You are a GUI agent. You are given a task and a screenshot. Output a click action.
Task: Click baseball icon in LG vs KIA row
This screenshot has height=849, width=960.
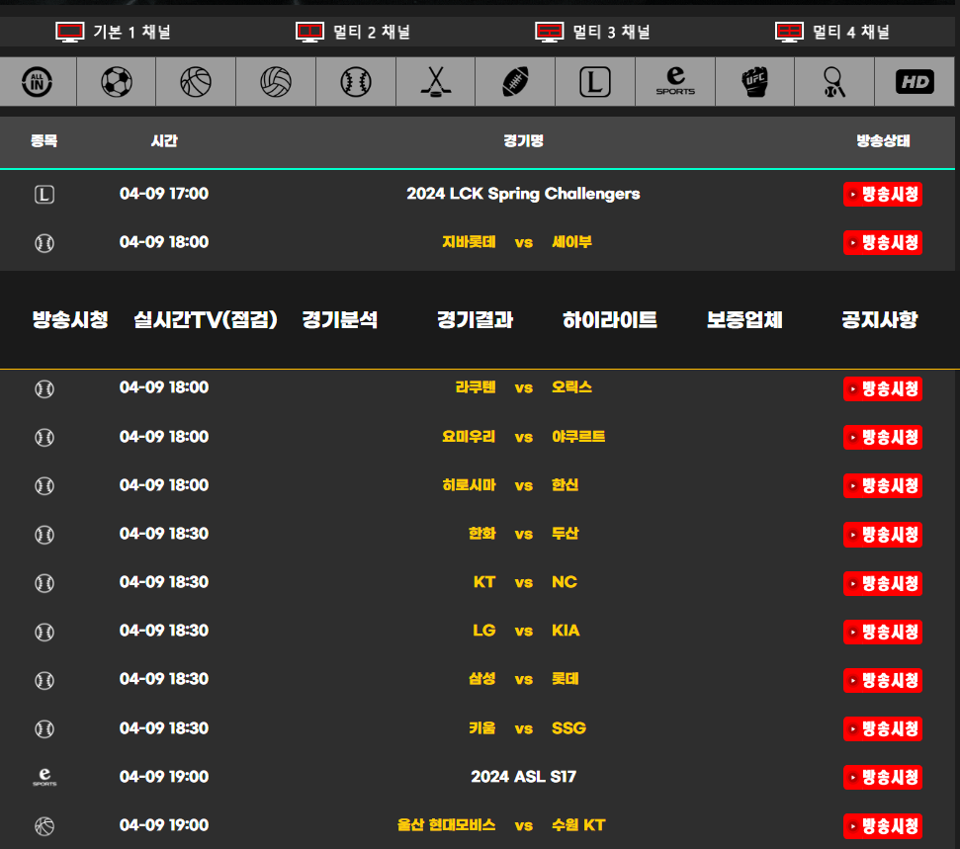44,632
